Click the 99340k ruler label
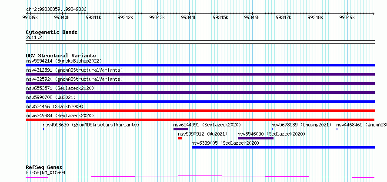The width and height of the screenshot is (387, 182). click(62, 17)
